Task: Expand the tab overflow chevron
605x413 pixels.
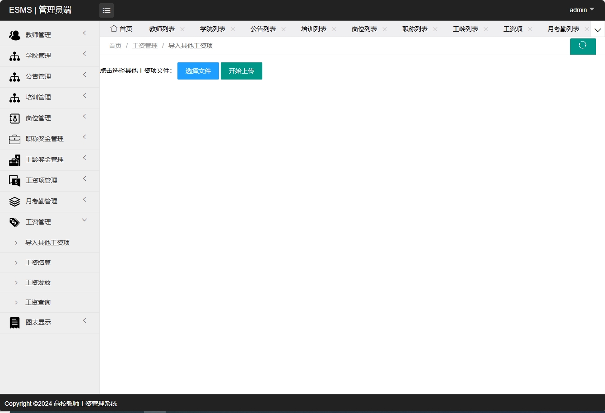Action: (598, 29)
